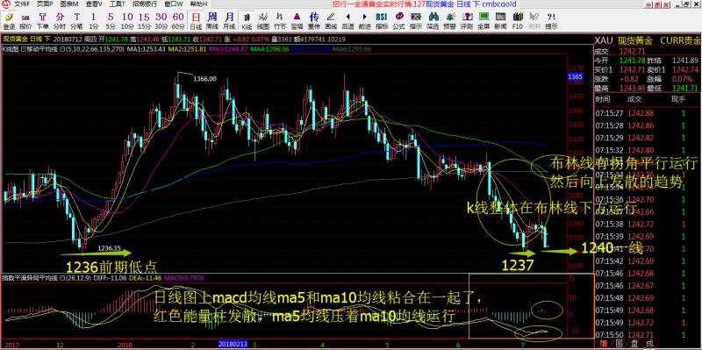Open the 页面P menu

coord(45,4)
